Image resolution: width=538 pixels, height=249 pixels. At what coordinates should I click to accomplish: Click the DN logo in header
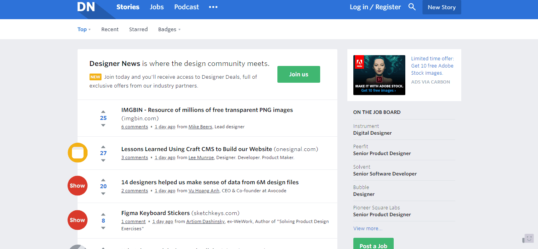click(86, 7)
